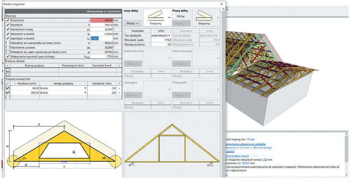Image resolution: width=351 pixels, height=178 pixels.
Task: Click the 'Rodzaj podpory' header in Podpory skrajne
Action: point(35,66)
